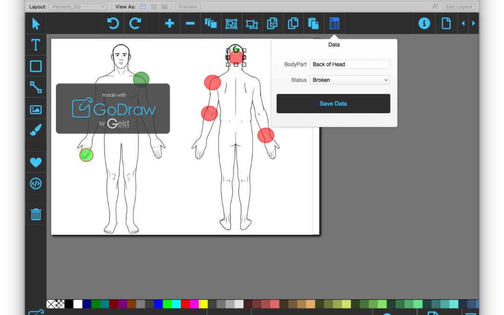This screenshot has width=504, height=315.
Task: Pick the connector line tool
Action: 35,87
